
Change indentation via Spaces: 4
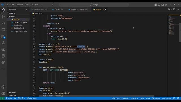coord(134,98)
